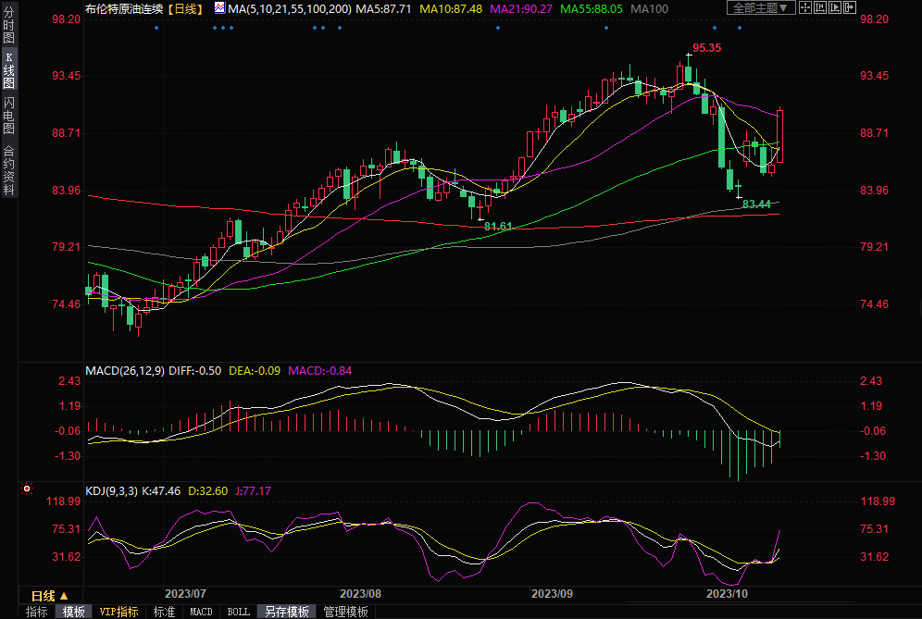Switch to 指标 bottom tab
Viewport: 922px width, 619px height.
[x=37, y=612]
